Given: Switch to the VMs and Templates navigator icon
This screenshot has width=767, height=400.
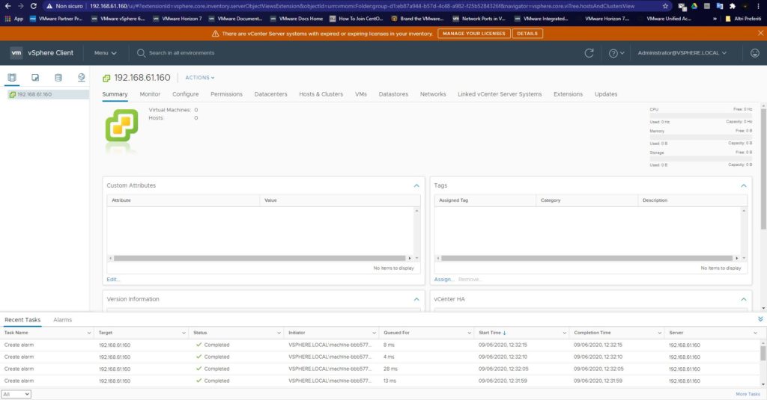Looking at the screenshot, I should (35, 78).
